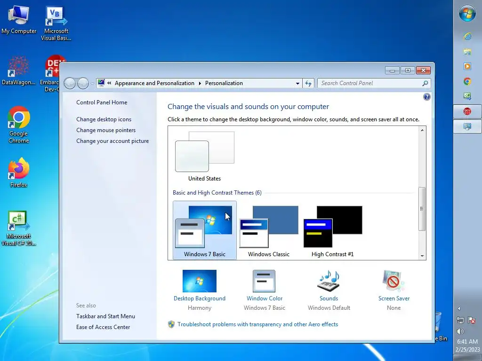This screenshot has height=361, width=482.
Task: Expand the arrow after Appearance and Personalization
Action: (x=200, y=83)
